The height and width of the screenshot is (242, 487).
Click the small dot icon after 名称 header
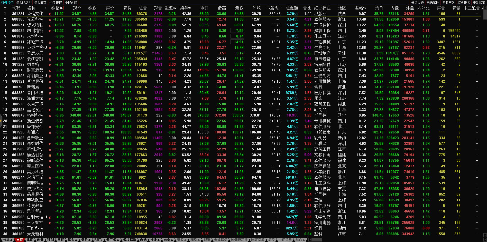pos(46,8)
